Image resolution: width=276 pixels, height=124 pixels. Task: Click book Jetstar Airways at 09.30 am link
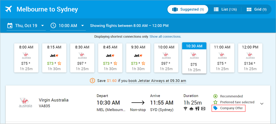coord(157,81)
